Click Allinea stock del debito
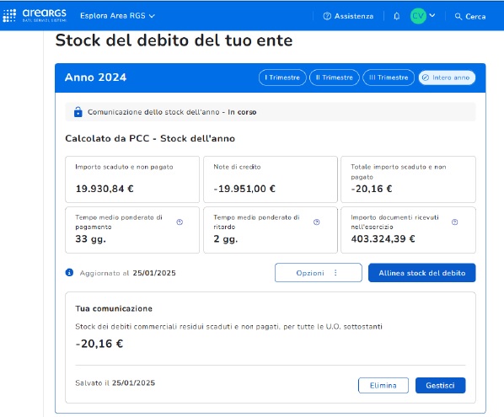 click(x=422, y=273)
